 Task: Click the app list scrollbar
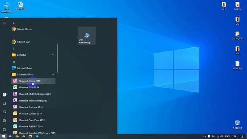57,59
